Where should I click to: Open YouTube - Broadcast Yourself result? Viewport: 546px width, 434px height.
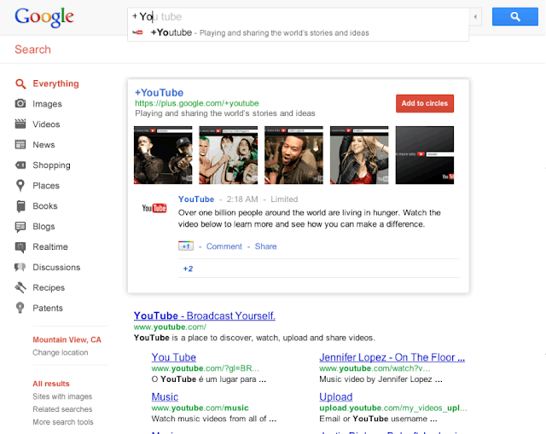pos(205,315)
